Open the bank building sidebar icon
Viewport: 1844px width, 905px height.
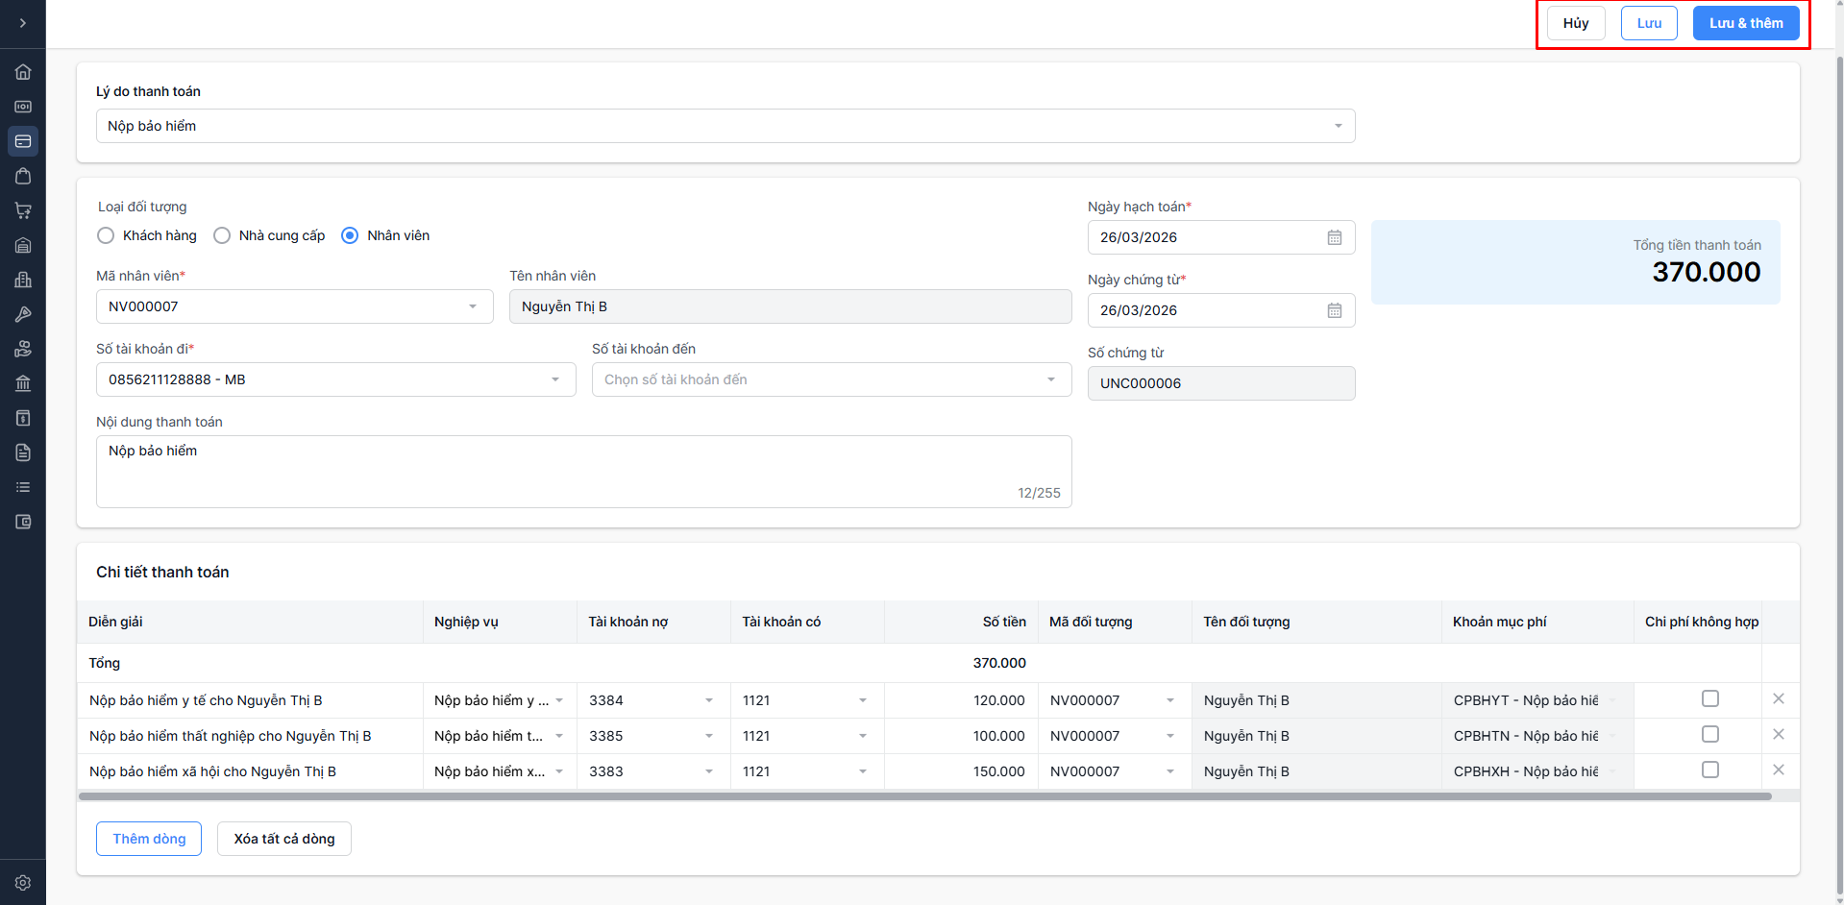[23, 383]
